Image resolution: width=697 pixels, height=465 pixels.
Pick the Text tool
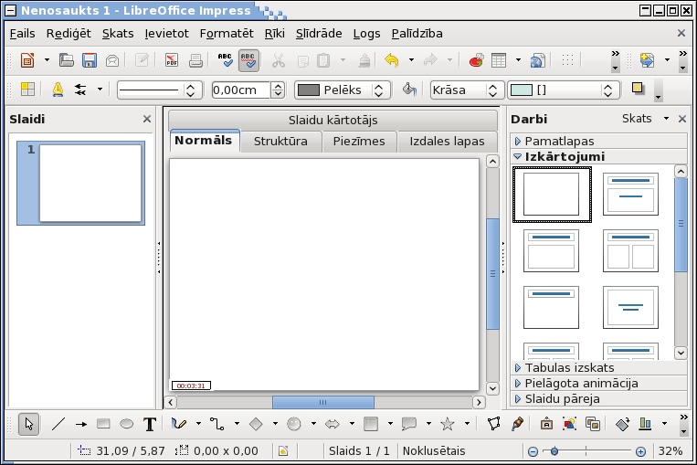point(150,425)
